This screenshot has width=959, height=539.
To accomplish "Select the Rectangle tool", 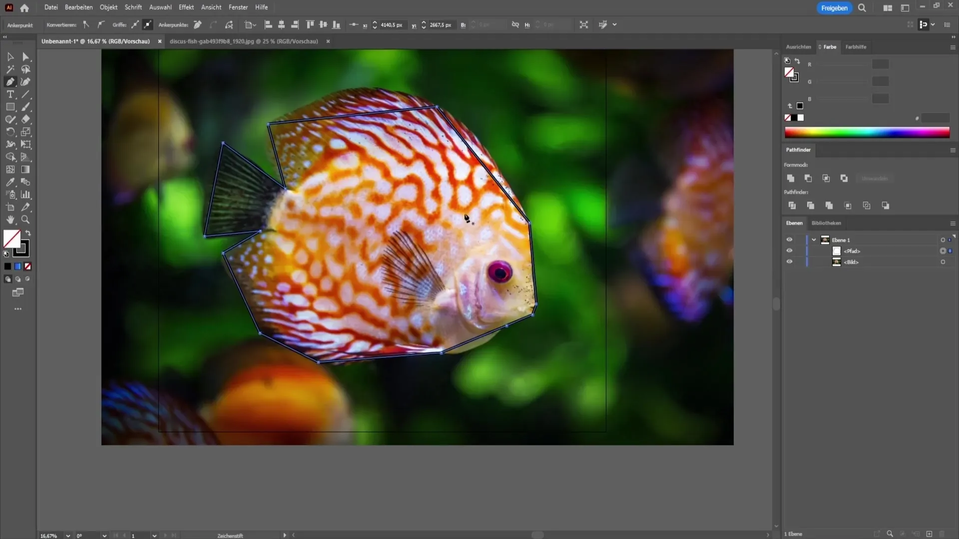I will (x=10, y=107).
